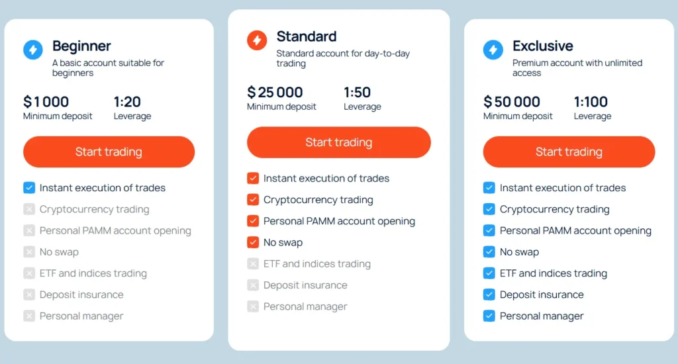
Task: Click the Beginner plan lightning bolt icon
Action: click(33, 50)
